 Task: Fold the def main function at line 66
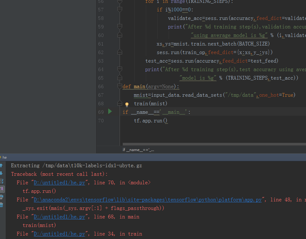(120, 86)
